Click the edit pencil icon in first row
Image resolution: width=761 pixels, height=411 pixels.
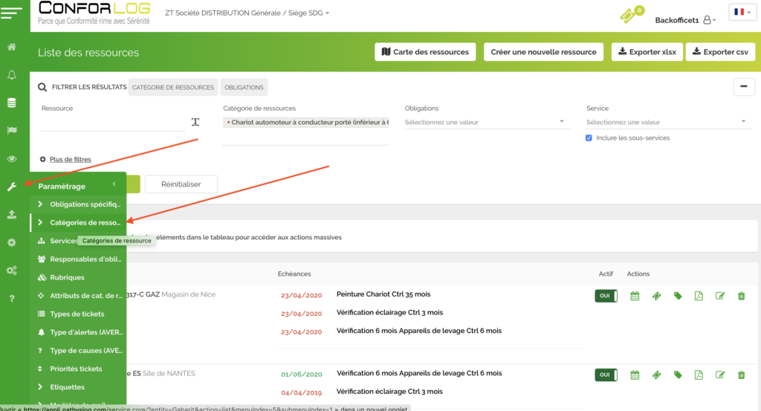click(719, 296)
